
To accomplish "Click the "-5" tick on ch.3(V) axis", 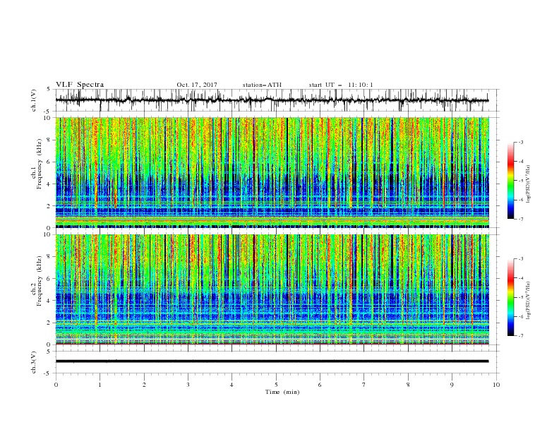I will pyautogui.click(x=48, y=373).
